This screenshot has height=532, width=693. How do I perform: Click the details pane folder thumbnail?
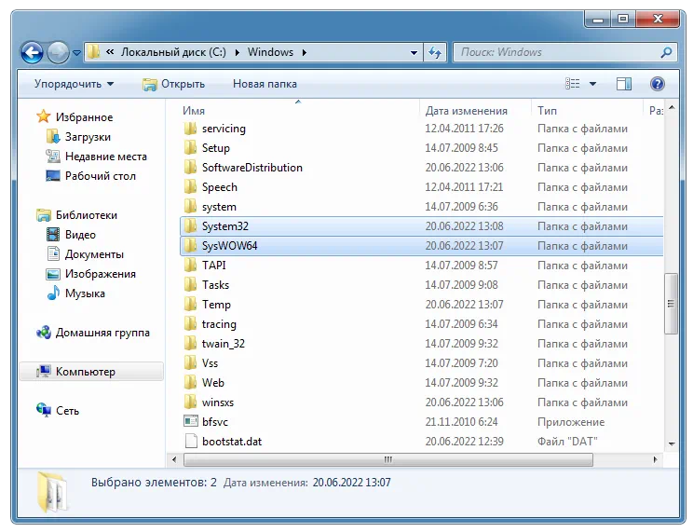point(52,492)
